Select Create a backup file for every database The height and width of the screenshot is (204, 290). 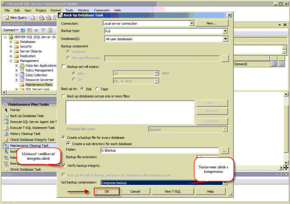tap(63, 138)
